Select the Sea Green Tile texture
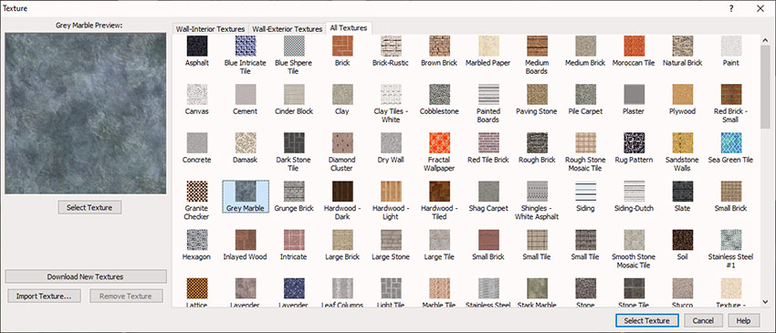The image size is (776, 333). coord(731,143)
